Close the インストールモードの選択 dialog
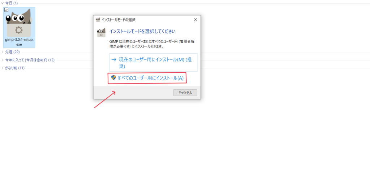The image size is (370, 184). (x=195, y=20)
